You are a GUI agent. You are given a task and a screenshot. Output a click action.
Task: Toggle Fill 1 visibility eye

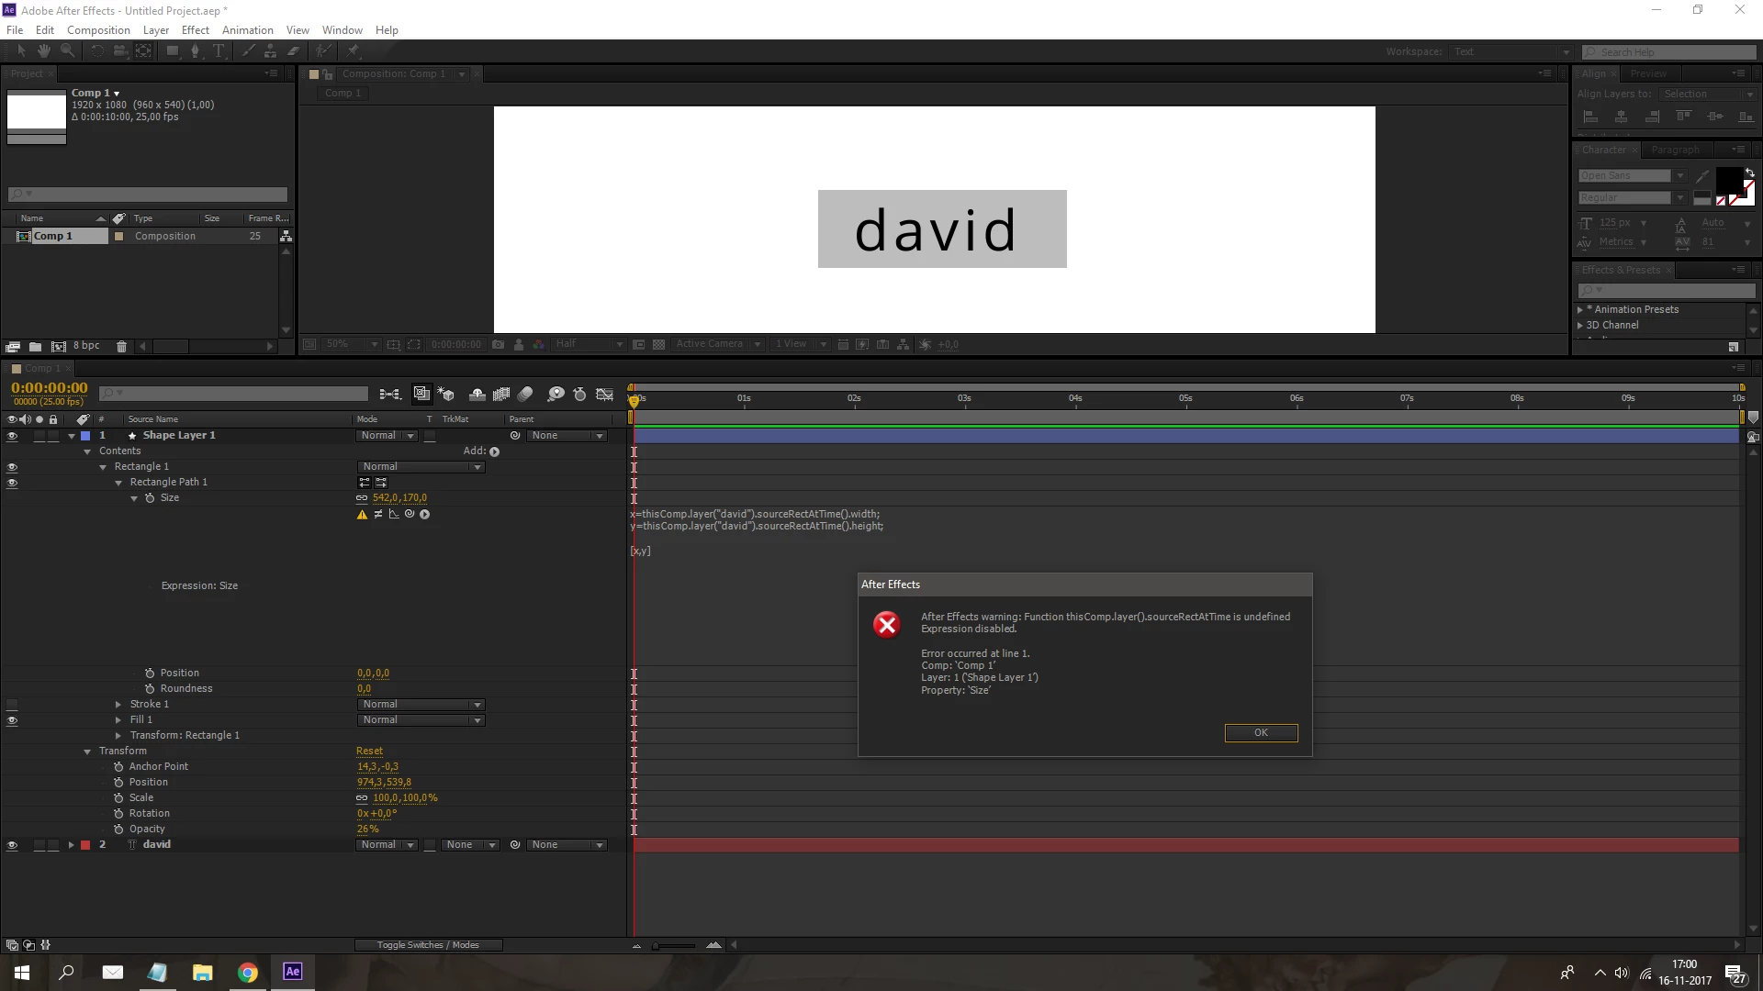click(x=12, y=720)
